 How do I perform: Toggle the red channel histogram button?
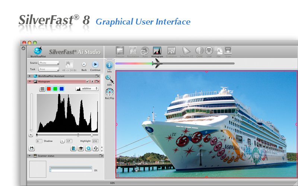click(49, 89)
